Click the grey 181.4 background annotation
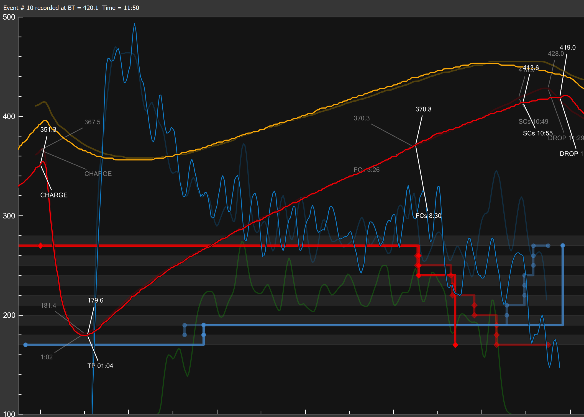The height and width of the screenshot is (417, 584). (48, 305)
